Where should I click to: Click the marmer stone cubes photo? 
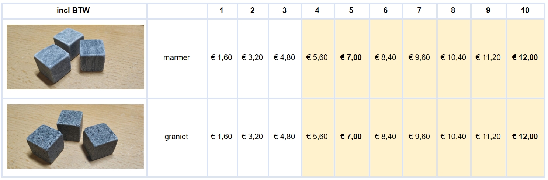tap(75, 57)
